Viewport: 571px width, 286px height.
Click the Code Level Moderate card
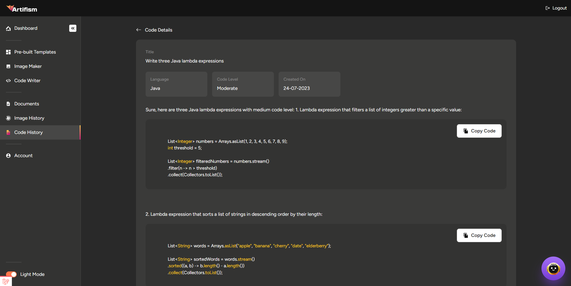(x=243, y=84)
